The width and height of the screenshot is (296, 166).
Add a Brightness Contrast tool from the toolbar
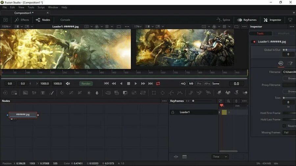pyautogui.click(x=89, y=93)
